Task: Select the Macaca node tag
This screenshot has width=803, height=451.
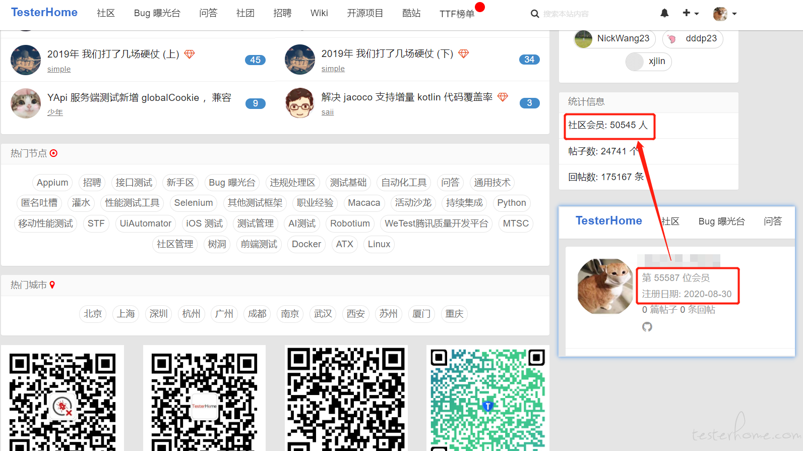Action: pyautogui.click(x=364, y=203)
